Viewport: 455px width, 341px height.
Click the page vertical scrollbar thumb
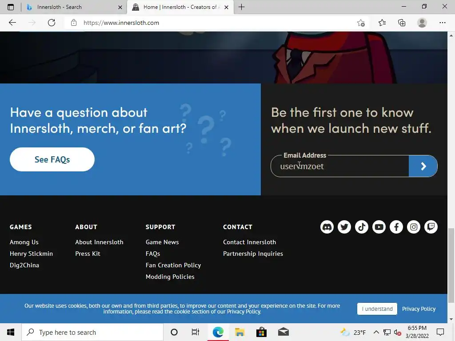pos(451,266)
